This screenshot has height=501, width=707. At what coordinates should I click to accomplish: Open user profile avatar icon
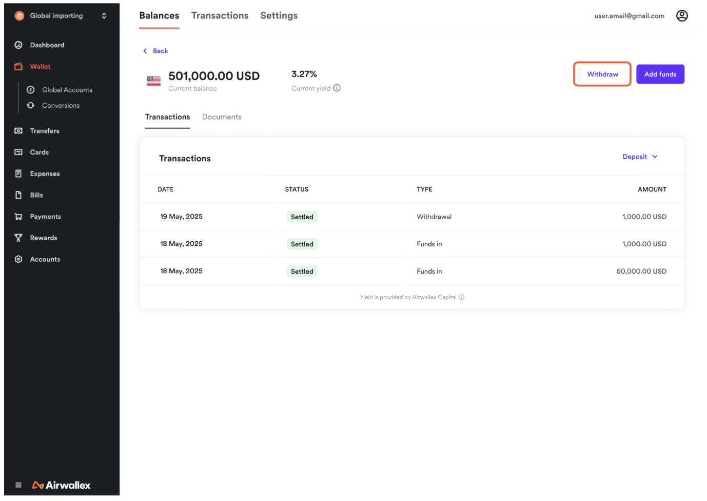(681, 16)
